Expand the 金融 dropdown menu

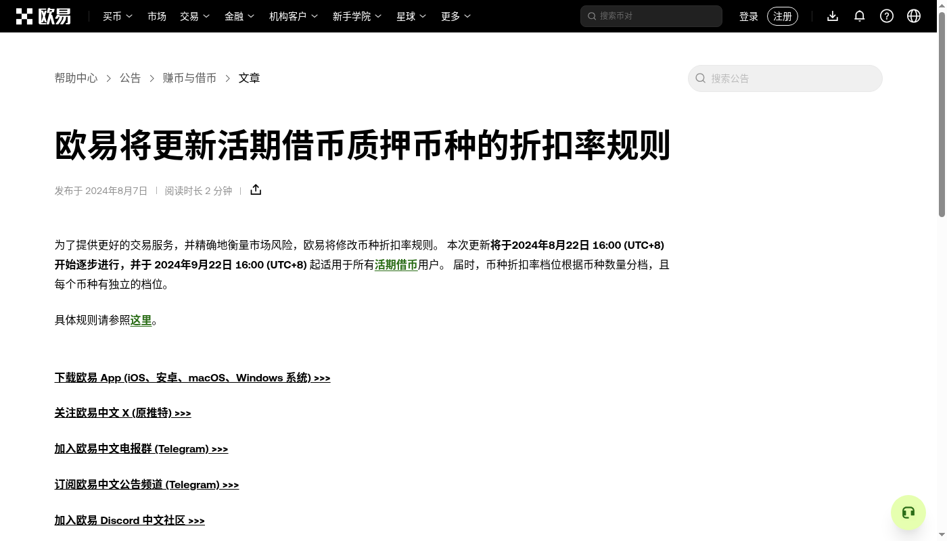[239, 16]
